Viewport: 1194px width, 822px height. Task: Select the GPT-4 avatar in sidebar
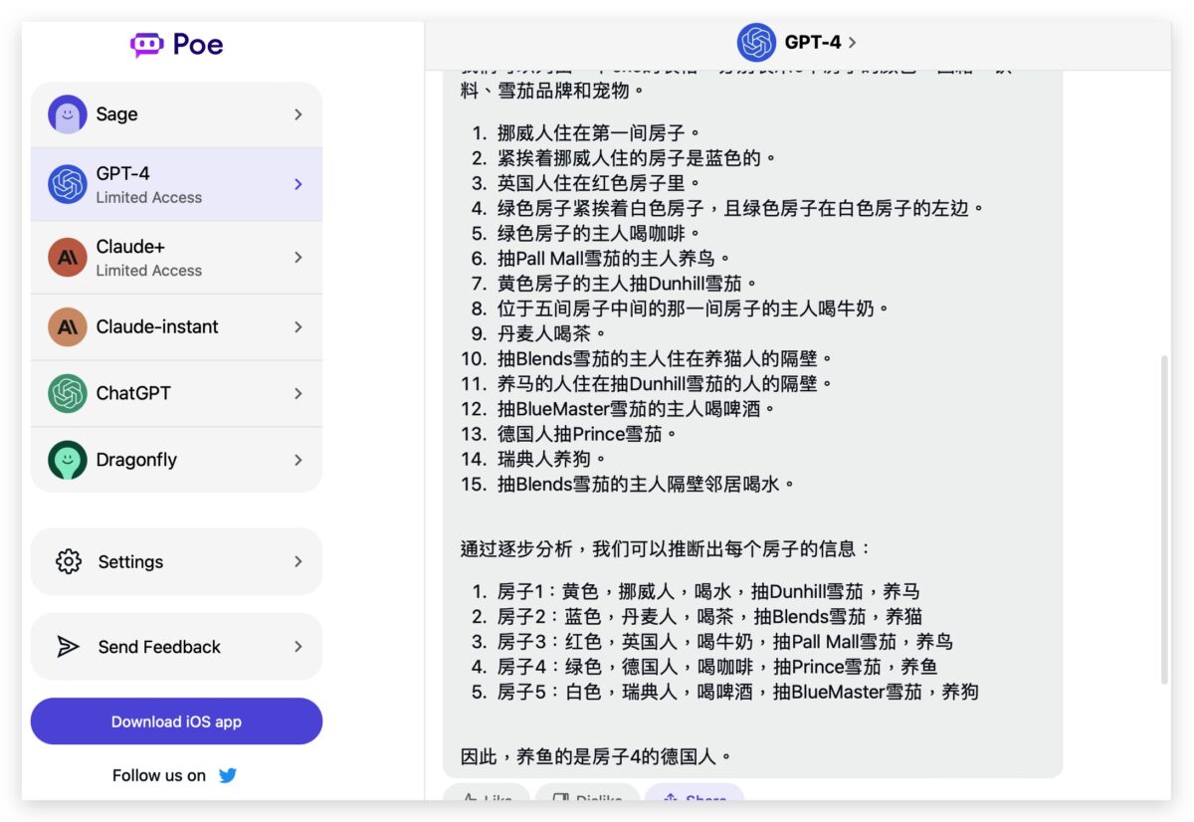point(68,184)
